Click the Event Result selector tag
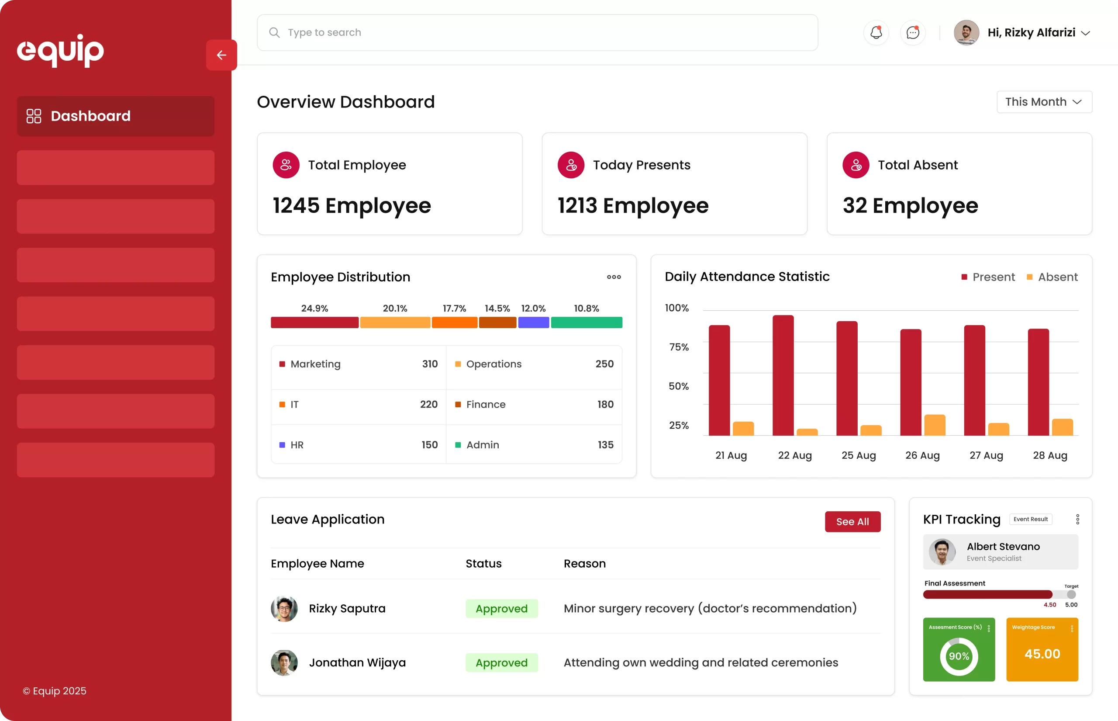Screen dimensions: 1118x721 [1031, 519]
